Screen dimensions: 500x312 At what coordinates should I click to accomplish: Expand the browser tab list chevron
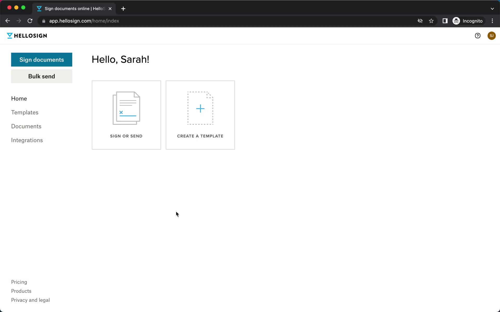492,8
